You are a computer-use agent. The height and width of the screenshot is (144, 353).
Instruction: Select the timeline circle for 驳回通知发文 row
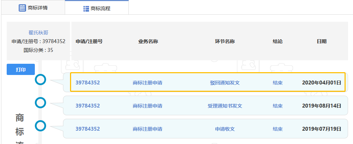(x=40, y=80)
